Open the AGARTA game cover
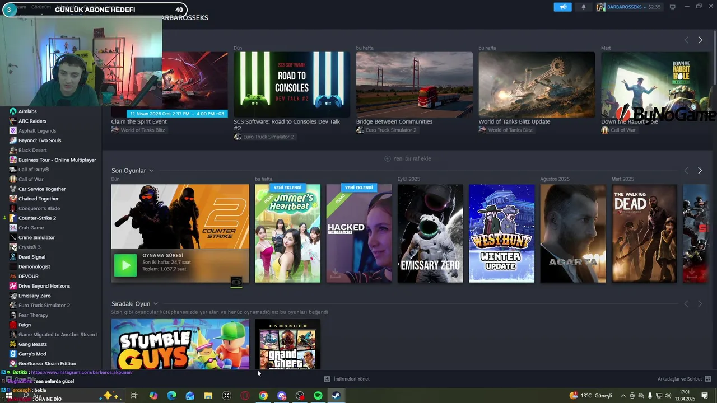This screenshot has height=403, width=717. 572,233
